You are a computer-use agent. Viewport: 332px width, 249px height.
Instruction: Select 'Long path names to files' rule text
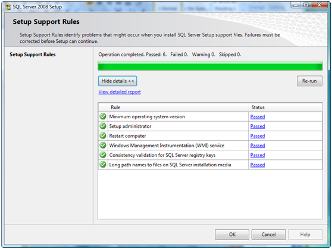point(170,165)
